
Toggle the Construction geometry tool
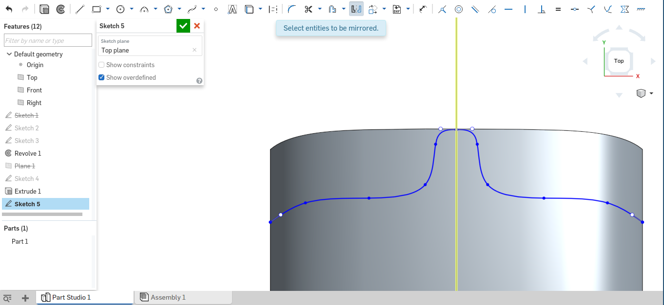(x=273, y=9)
